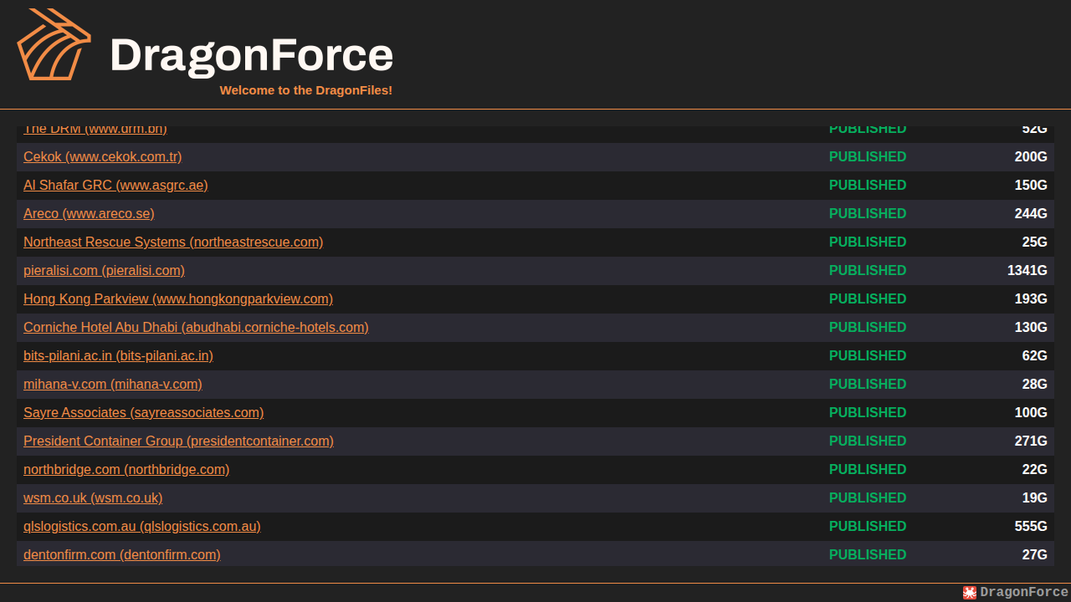1071x602 pixels.
Task: Open the mihana-v.com link
Action: [113, 385]
